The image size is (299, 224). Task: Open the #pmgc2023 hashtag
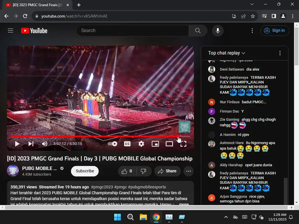(x=102, y=187)
